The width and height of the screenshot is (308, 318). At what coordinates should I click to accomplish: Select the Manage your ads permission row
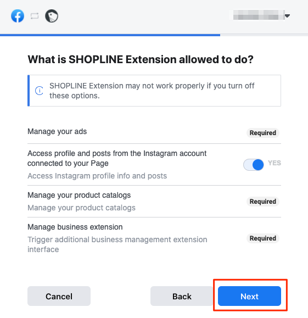pos(154,132)
